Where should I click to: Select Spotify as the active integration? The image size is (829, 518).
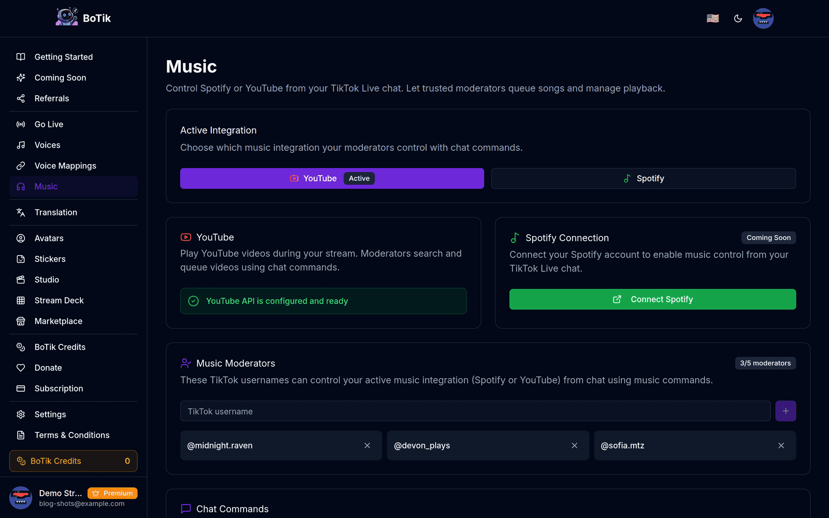644,178
